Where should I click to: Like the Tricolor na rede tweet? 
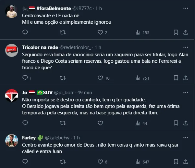(x=100, y=78)
